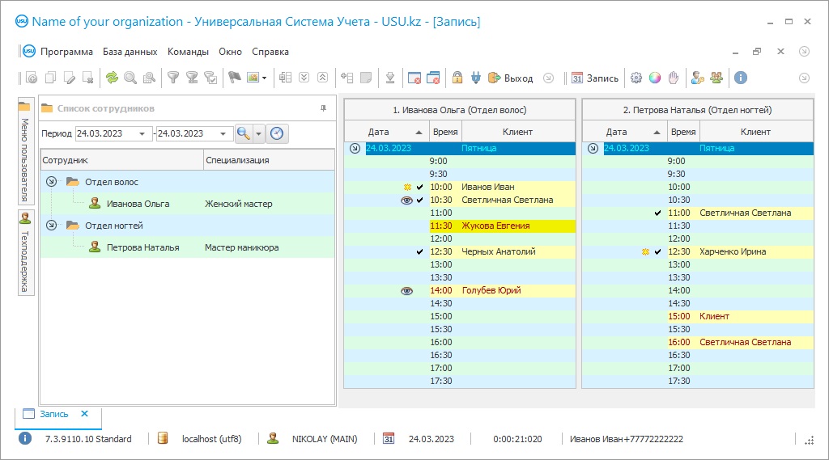Click the magnifier search icon in toolbar
This screenshot has height=460, width=829.
click(130, 78)
